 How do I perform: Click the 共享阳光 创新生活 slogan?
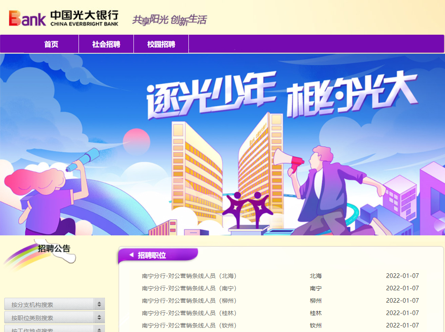tap(169, 20)
